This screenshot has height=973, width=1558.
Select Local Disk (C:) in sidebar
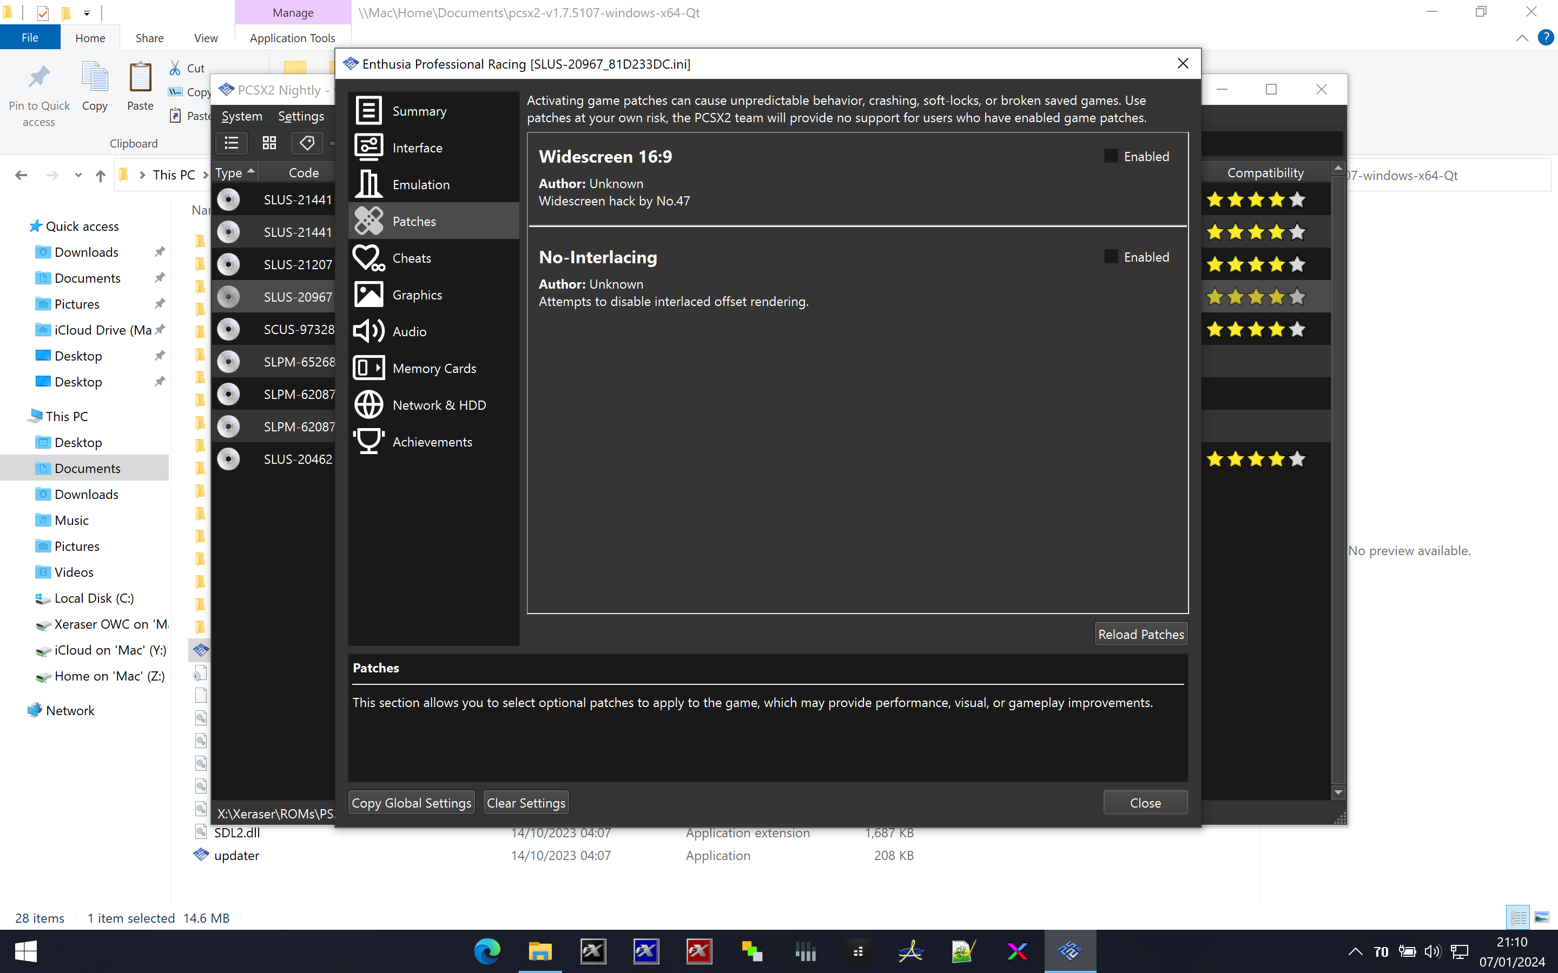coord(94,598)
